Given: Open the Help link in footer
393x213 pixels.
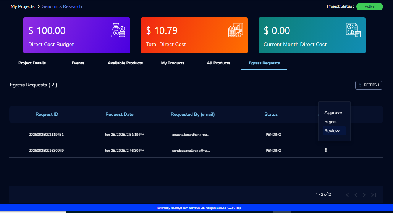Looking at the screenshot, I should [x=238, y=208].
